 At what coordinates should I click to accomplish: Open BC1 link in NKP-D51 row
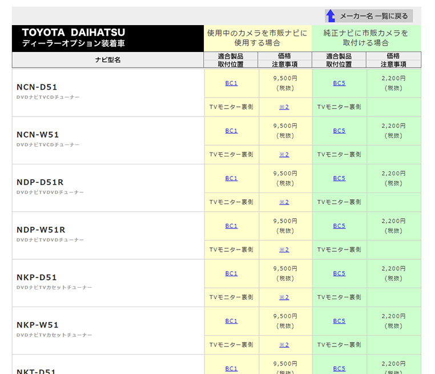[x=231, y=274]
